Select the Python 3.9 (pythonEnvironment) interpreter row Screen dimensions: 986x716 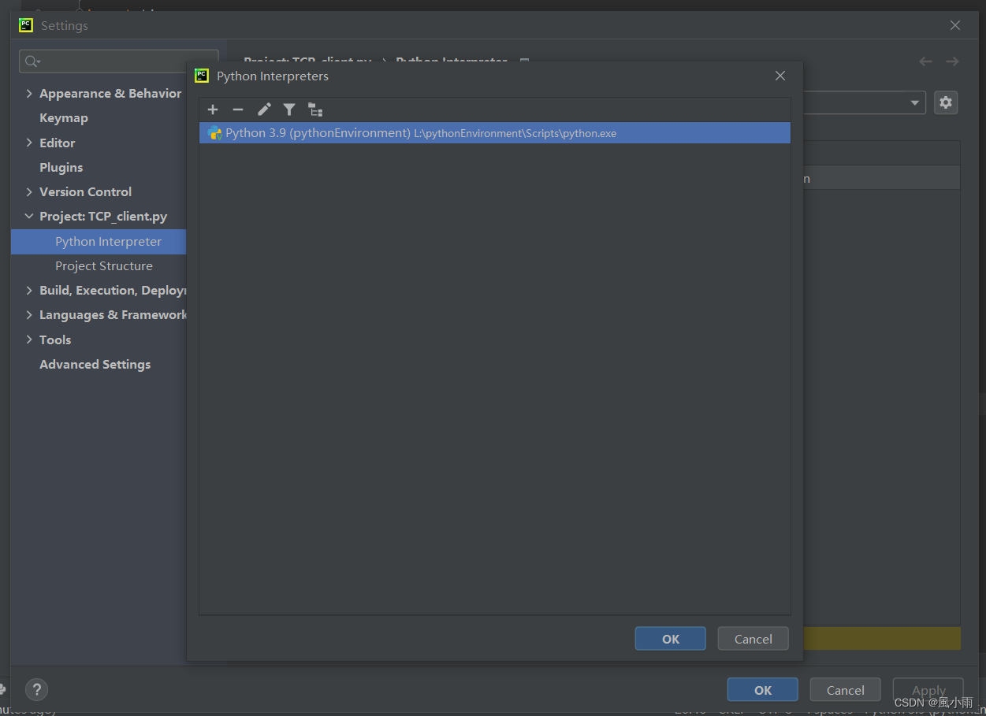[495, 133]
